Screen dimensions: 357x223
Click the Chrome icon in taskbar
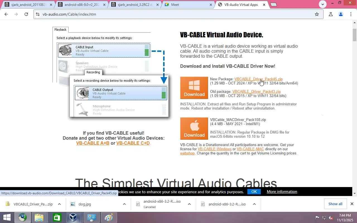[x=23, y=217]
